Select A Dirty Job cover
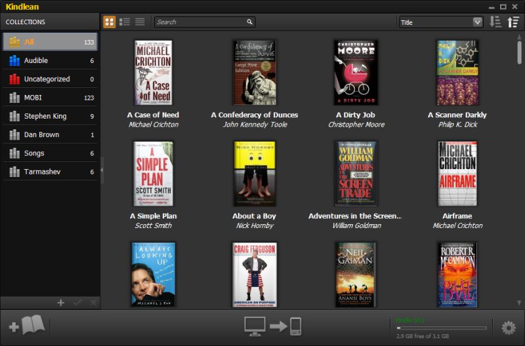The width and height of the screenshot is (525, 346). 356,73
